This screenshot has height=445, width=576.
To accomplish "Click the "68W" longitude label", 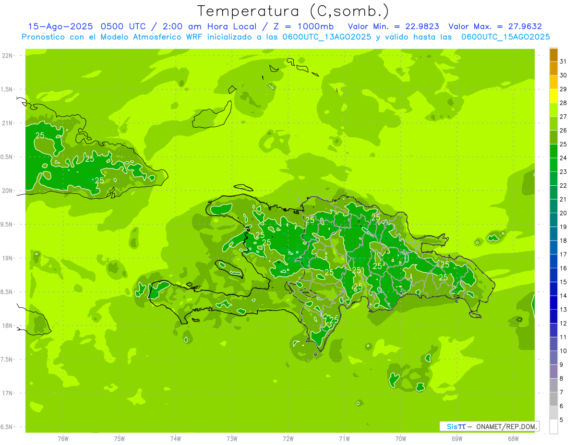I will (513, 439).
